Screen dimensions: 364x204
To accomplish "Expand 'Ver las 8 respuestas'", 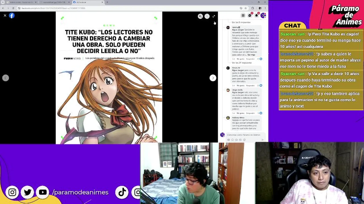I will 241,22.
